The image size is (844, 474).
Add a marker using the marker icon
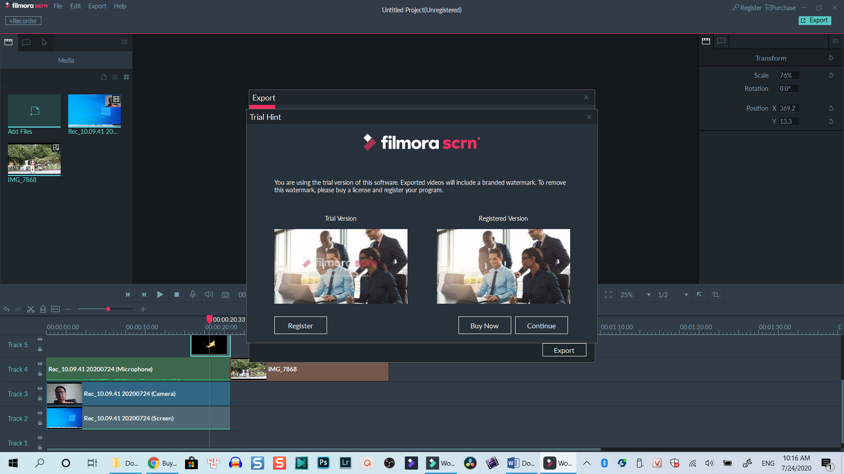click(x=43, y=309)
